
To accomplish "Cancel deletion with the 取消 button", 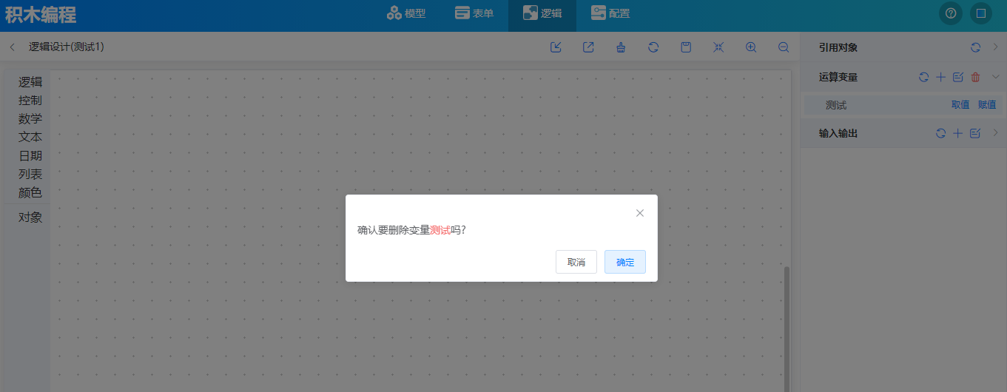I will pos(576,262).
